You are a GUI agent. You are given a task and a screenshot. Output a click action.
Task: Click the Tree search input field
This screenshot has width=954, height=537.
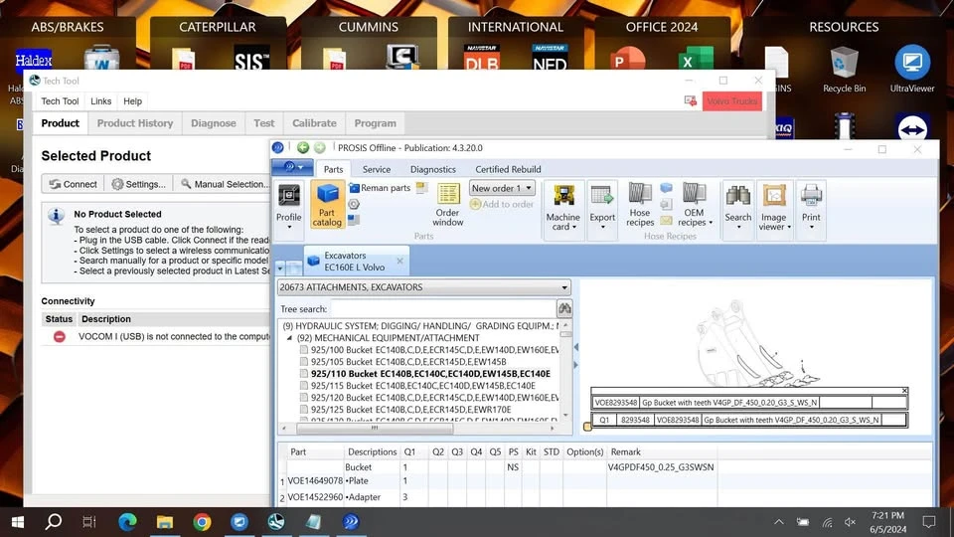coord(443,308)
